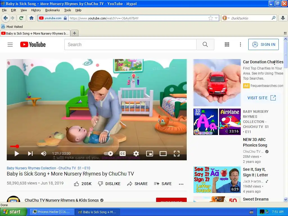Open the History menu
Viewport: 288px width, 216px height.
[36, 10]
